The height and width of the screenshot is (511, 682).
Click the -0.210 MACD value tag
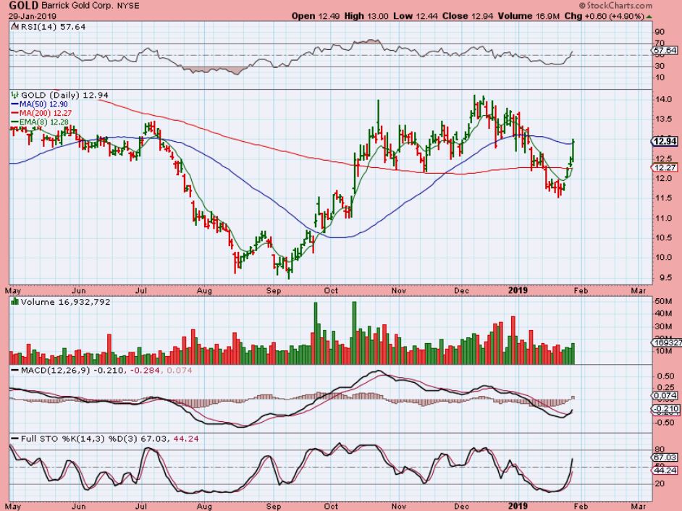[x=665, y=408]
